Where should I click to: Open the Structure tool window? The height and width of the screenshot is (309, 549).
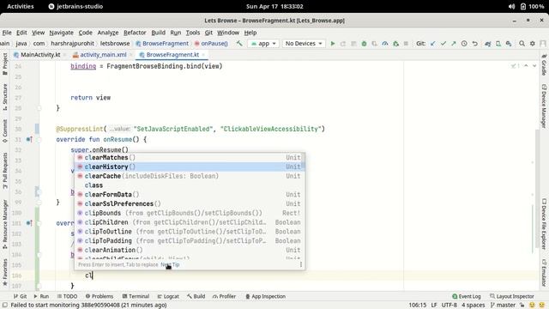(5, 97)
